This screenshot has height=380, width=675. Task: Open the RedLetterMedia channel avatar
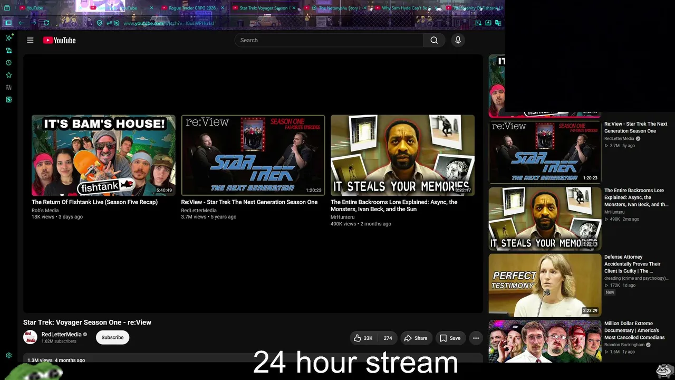(x=31, y=337)
